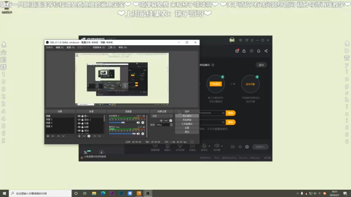Remove the selected source with minus icon

(x=84, y=136)
